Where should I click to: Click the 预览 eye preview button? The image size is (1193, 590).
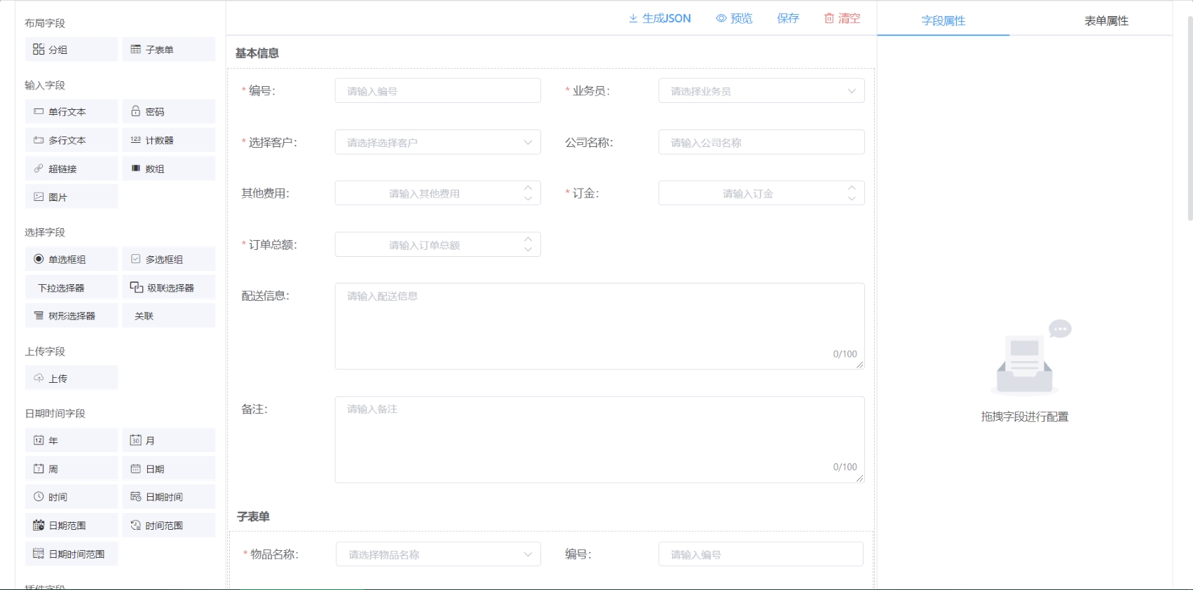pos(734,19)
